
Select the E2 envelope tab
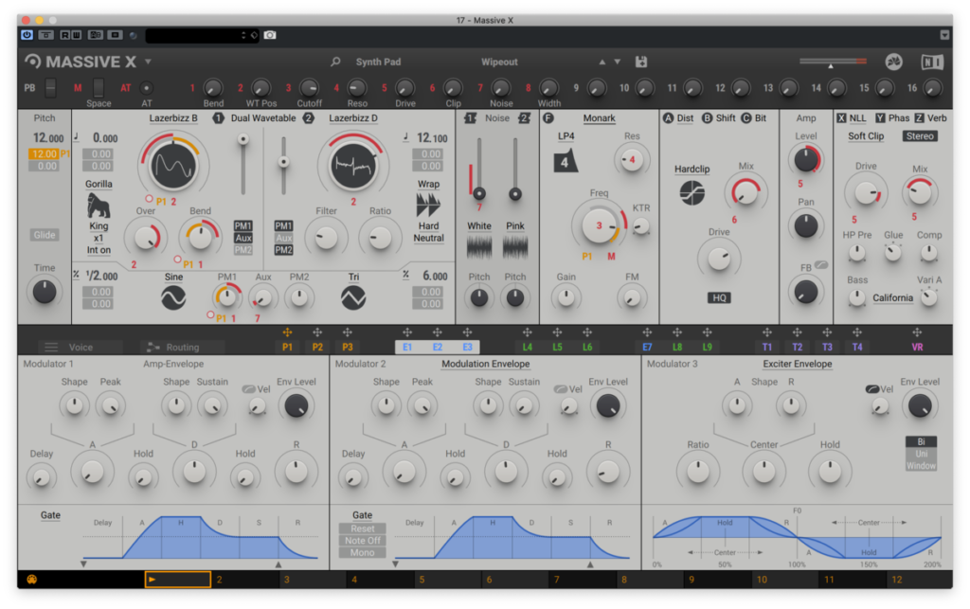pyautogui.click(x=438, y=348)
